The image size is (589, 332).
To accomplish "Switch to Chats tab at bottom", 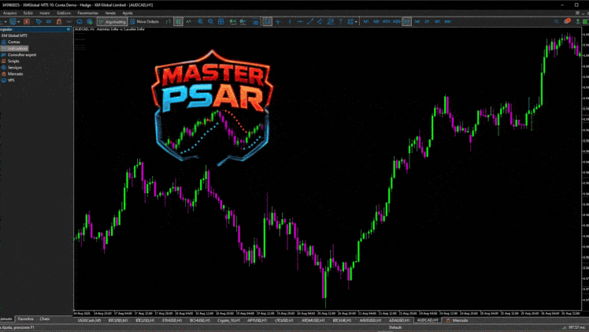I will click(x=45, y=319).
